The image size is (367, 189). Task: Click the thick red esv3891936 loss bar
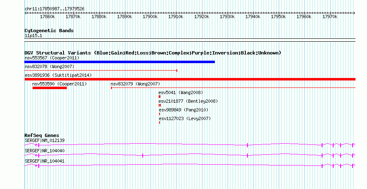[x=190, y=79]
